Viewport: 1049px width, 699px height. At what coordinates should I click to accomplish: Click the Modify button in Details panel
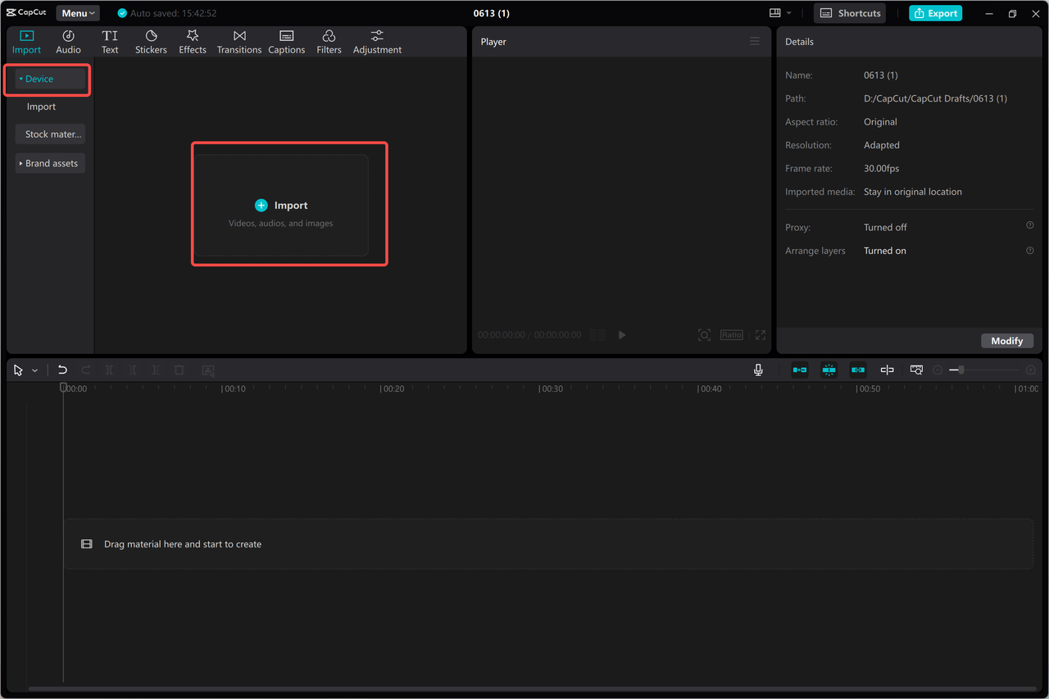click(1007, 340)
